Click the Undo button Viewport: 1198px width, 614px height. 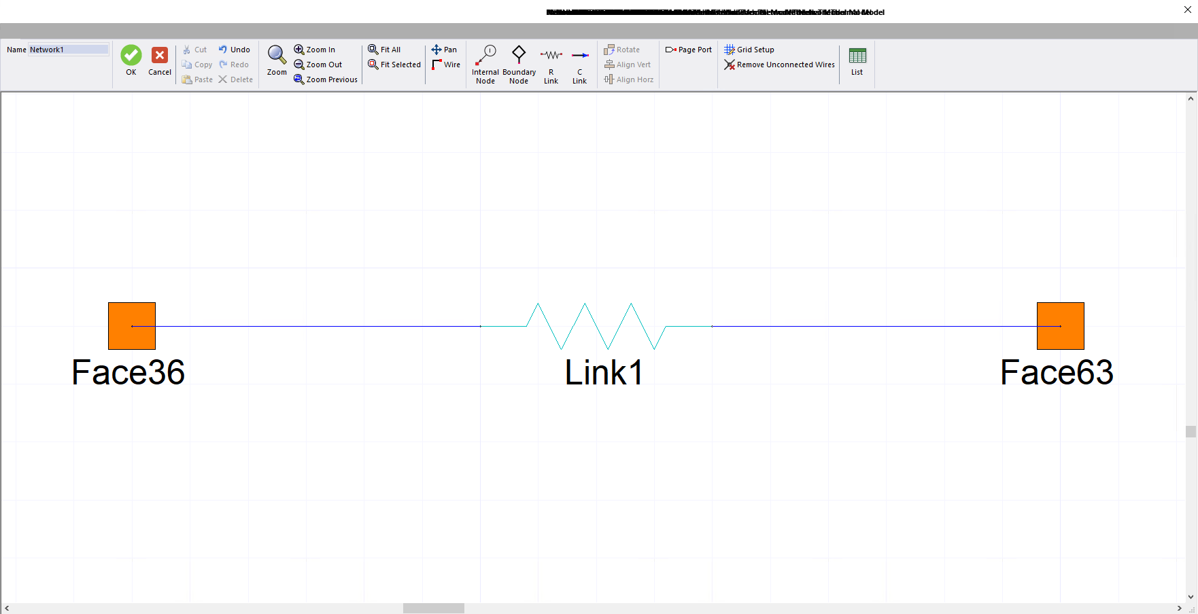coord(234,50)
